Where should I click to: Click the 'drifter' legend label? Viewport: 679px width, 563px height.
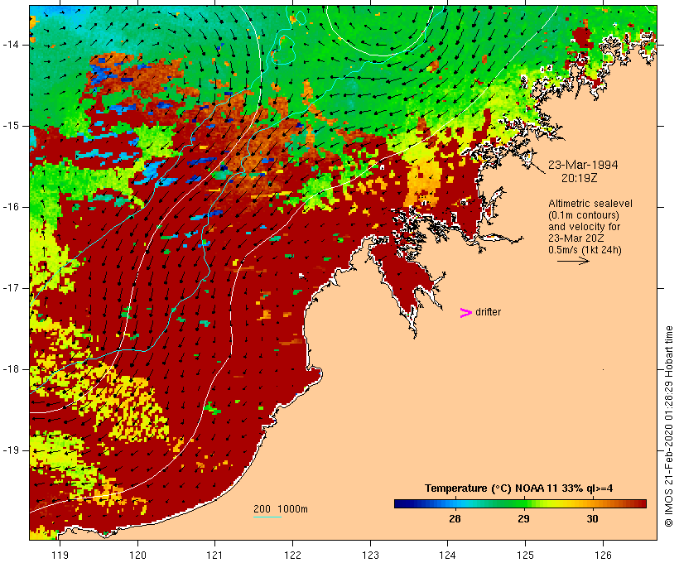(488, 312)
